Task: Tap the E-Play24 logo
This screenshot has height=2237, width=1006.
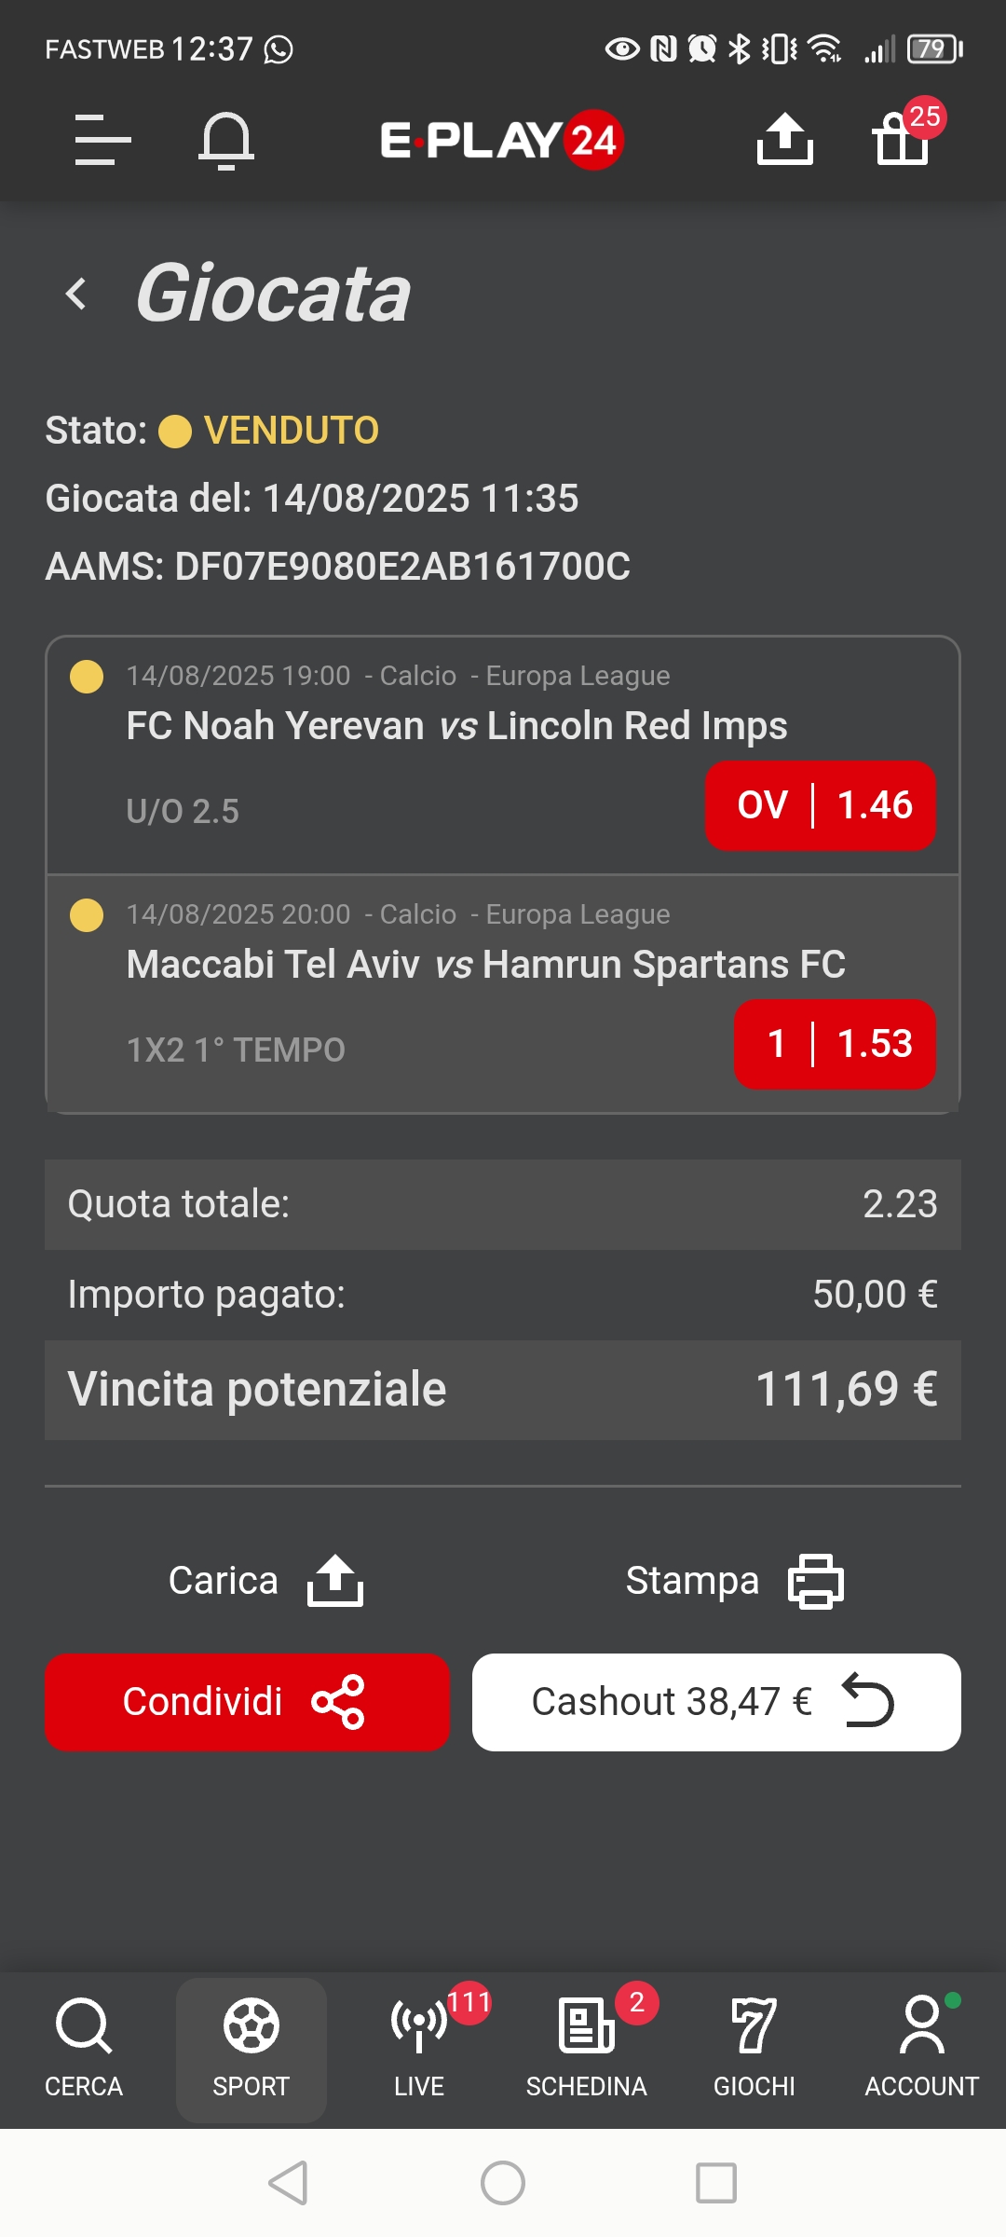Action: (502, 141)
